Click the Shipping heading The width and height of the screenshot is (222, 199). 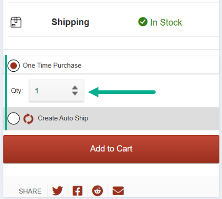coord(70,23)
